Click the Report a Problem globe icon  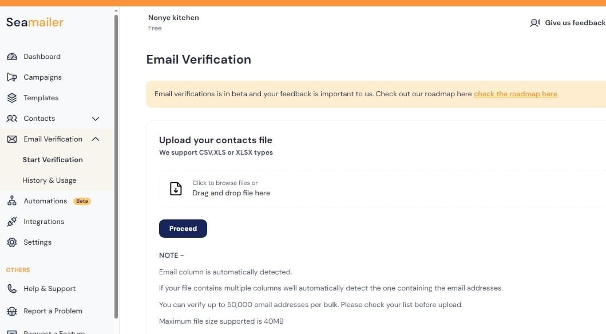point(12,311)
